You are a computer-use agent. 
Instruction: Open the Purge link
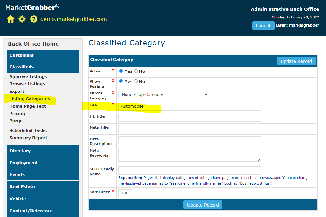pos(16,121)
